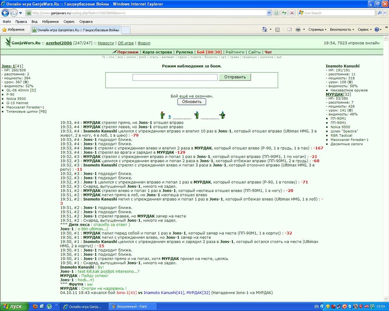Click the right soldier figure on battlefield
This screenshot has height=311, width=389.
click(222, 115)
